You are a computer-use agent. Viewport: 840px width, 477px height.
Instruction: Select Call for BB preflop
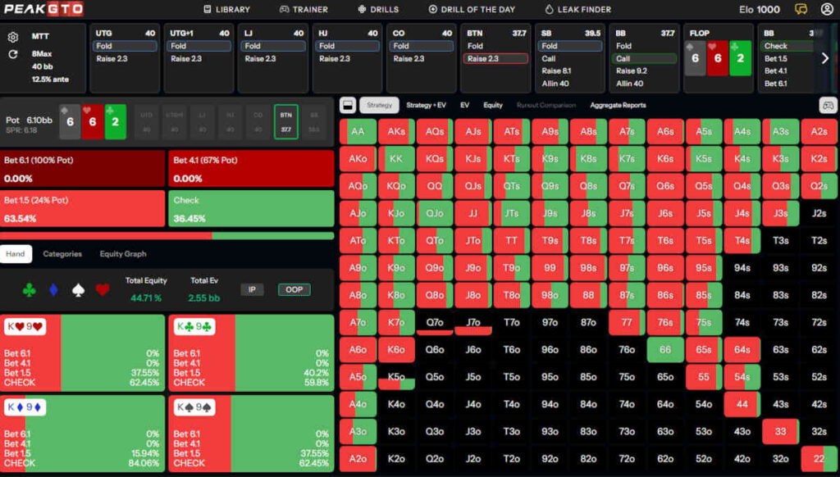pos(644,59)
